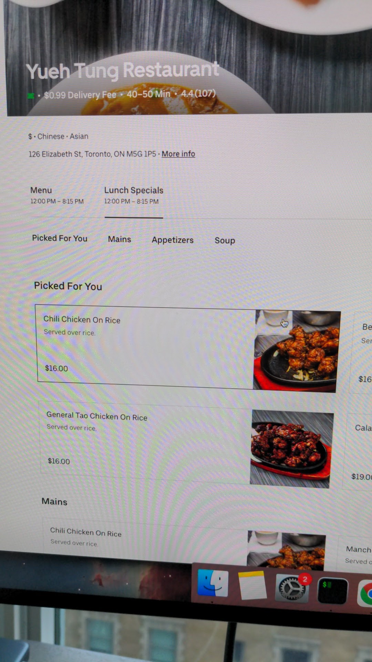Open the More info link

pyautogui.click(x=178, y=154)
